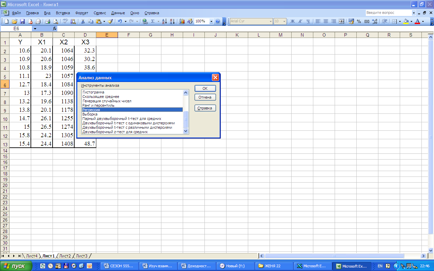The image size is (434, 271).
Task: Open the borders dropdown arrow
Action: tap(400, 21)
